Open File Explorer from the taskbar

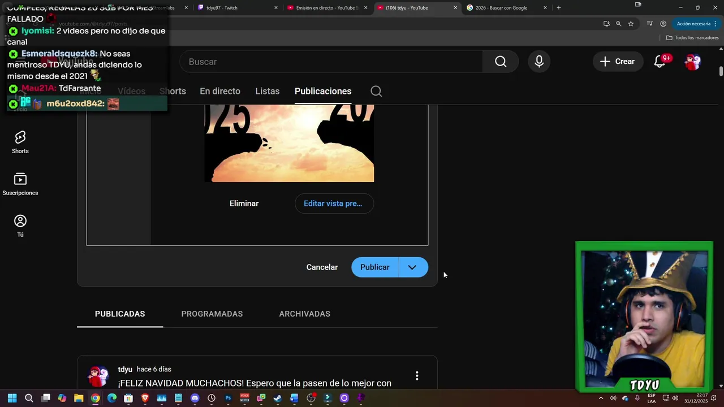[79, 398]
